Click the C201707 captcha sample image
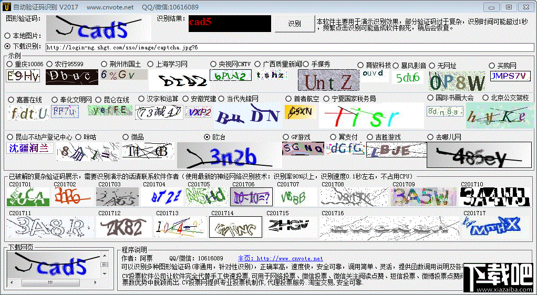 coord(296,197)
